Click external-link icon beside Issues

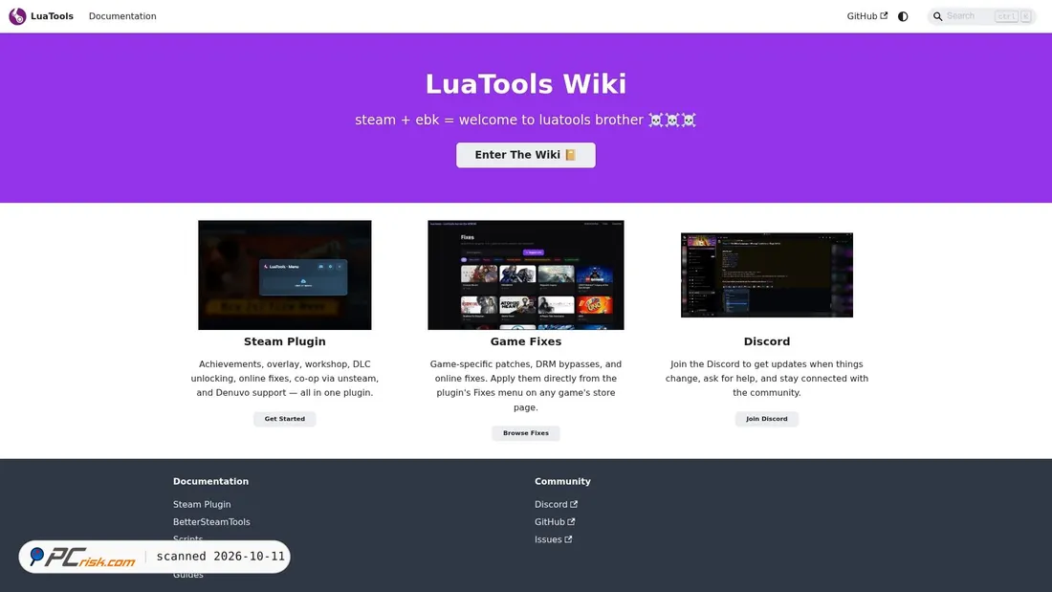tap(568, 539)
